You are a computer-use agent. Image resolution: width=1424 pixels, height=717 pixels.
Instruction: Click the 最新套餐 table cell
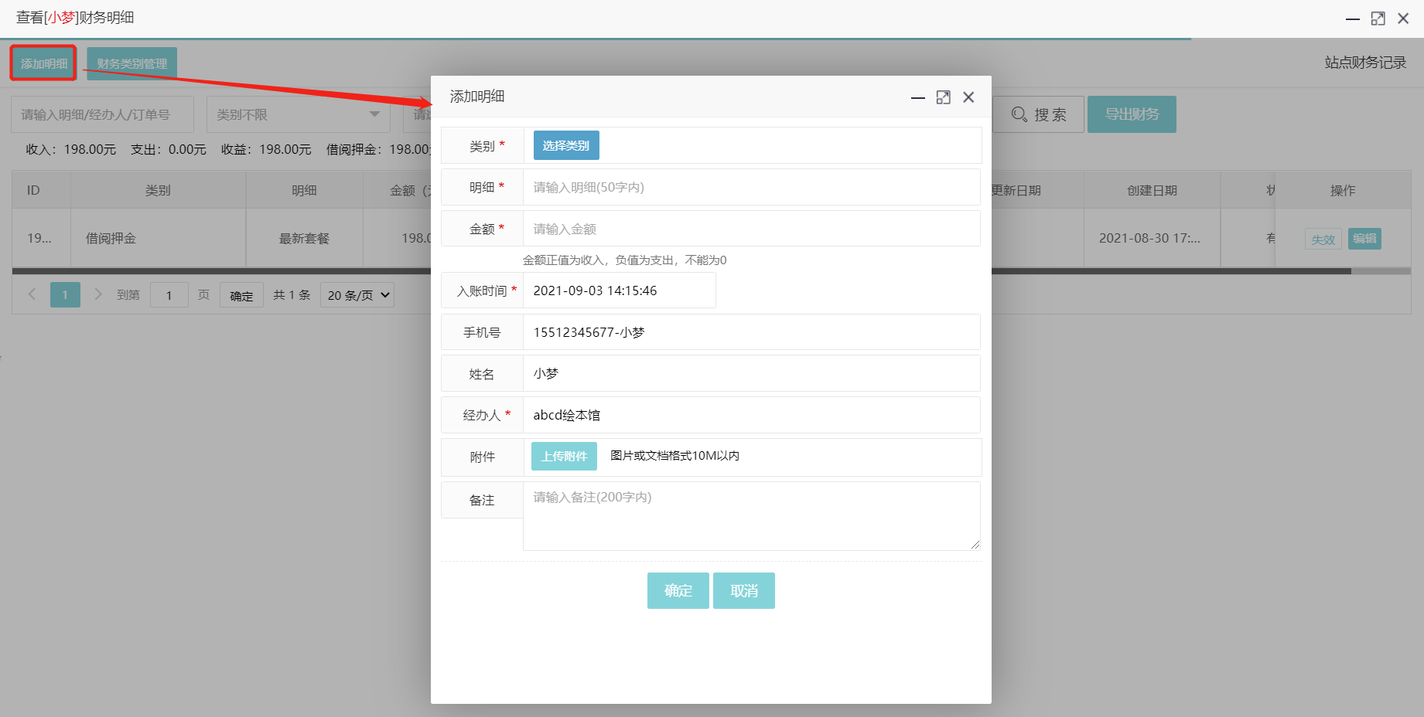point(304,238)
